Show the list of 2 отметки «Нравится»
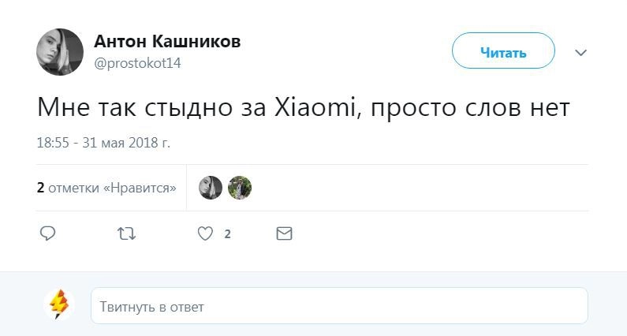 click(111, 189)
